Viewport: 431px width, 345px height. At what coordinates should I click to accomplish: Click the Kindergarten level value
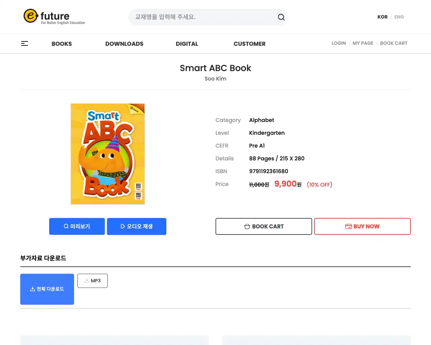coord(267,133)
